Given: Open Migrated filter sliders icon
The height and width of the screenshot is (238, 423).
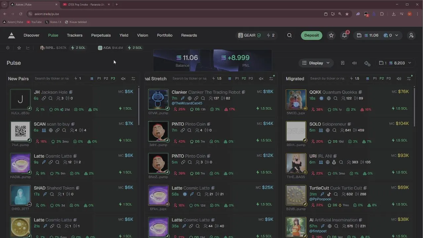Looking at the screenshot, I should [x=409, y=79].
